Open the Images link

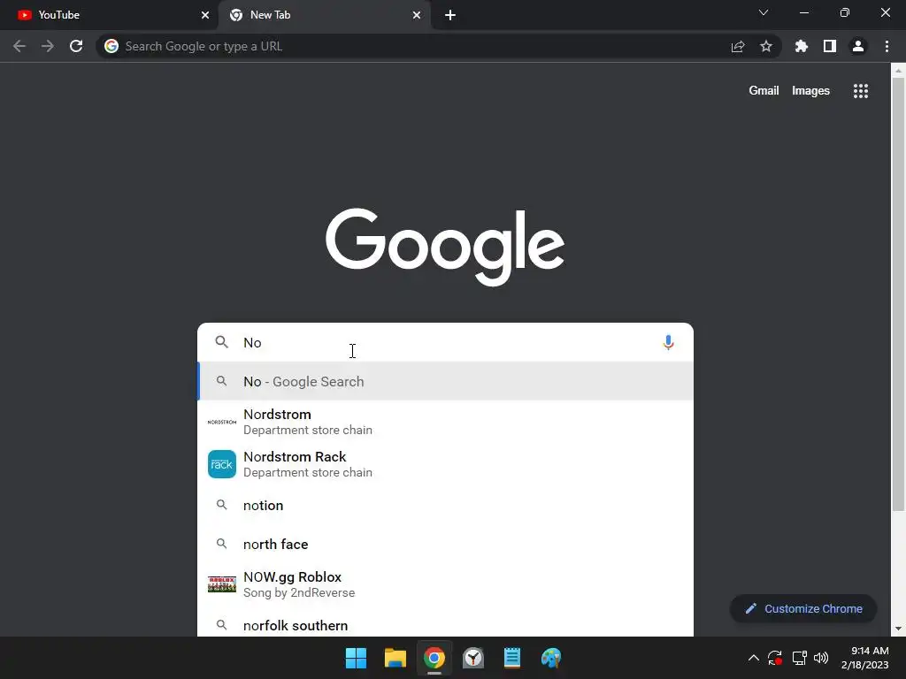coord(810,91)
